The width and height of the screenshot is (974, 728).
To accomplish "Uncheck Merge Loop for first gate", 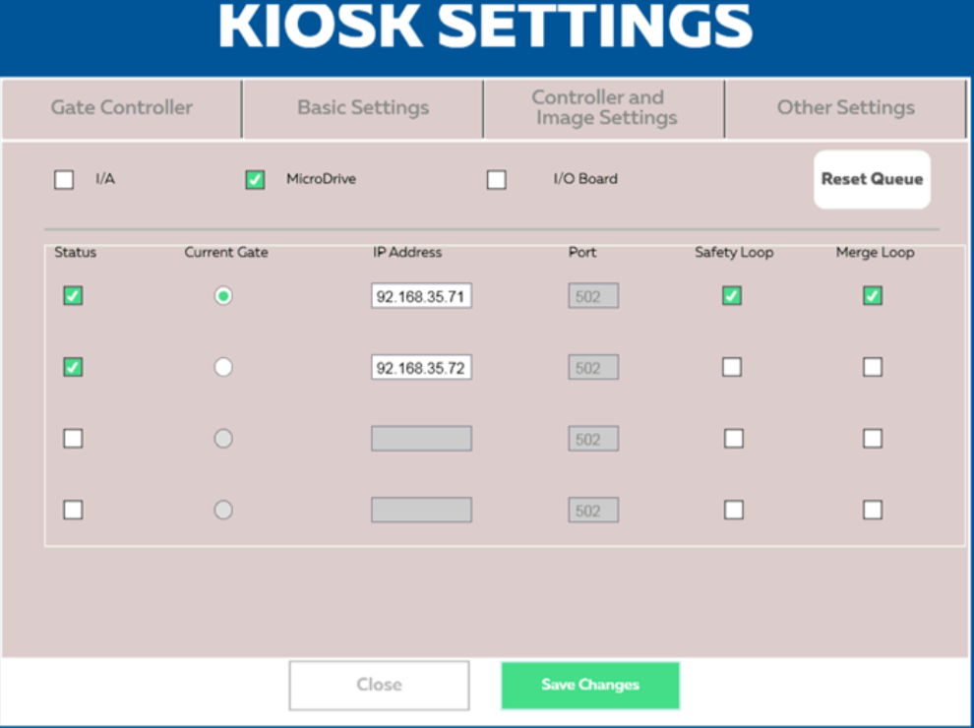I will pos(873,296).
